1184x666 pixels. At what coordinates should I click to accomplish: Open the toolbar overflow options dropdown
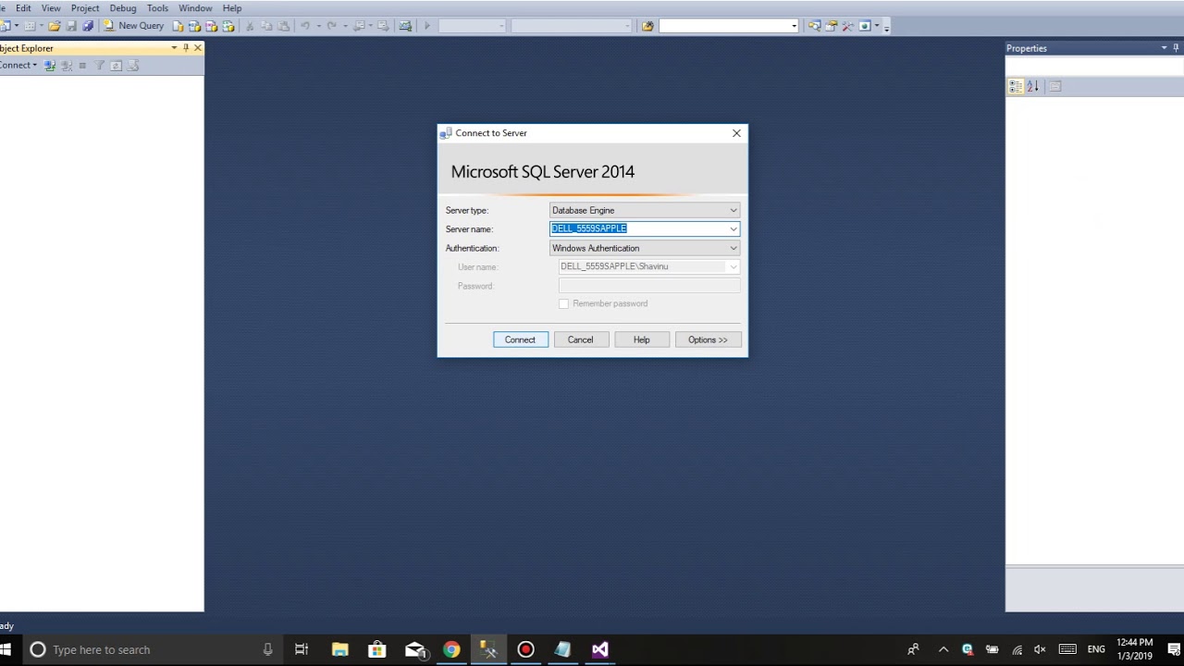tap(886, 27)
